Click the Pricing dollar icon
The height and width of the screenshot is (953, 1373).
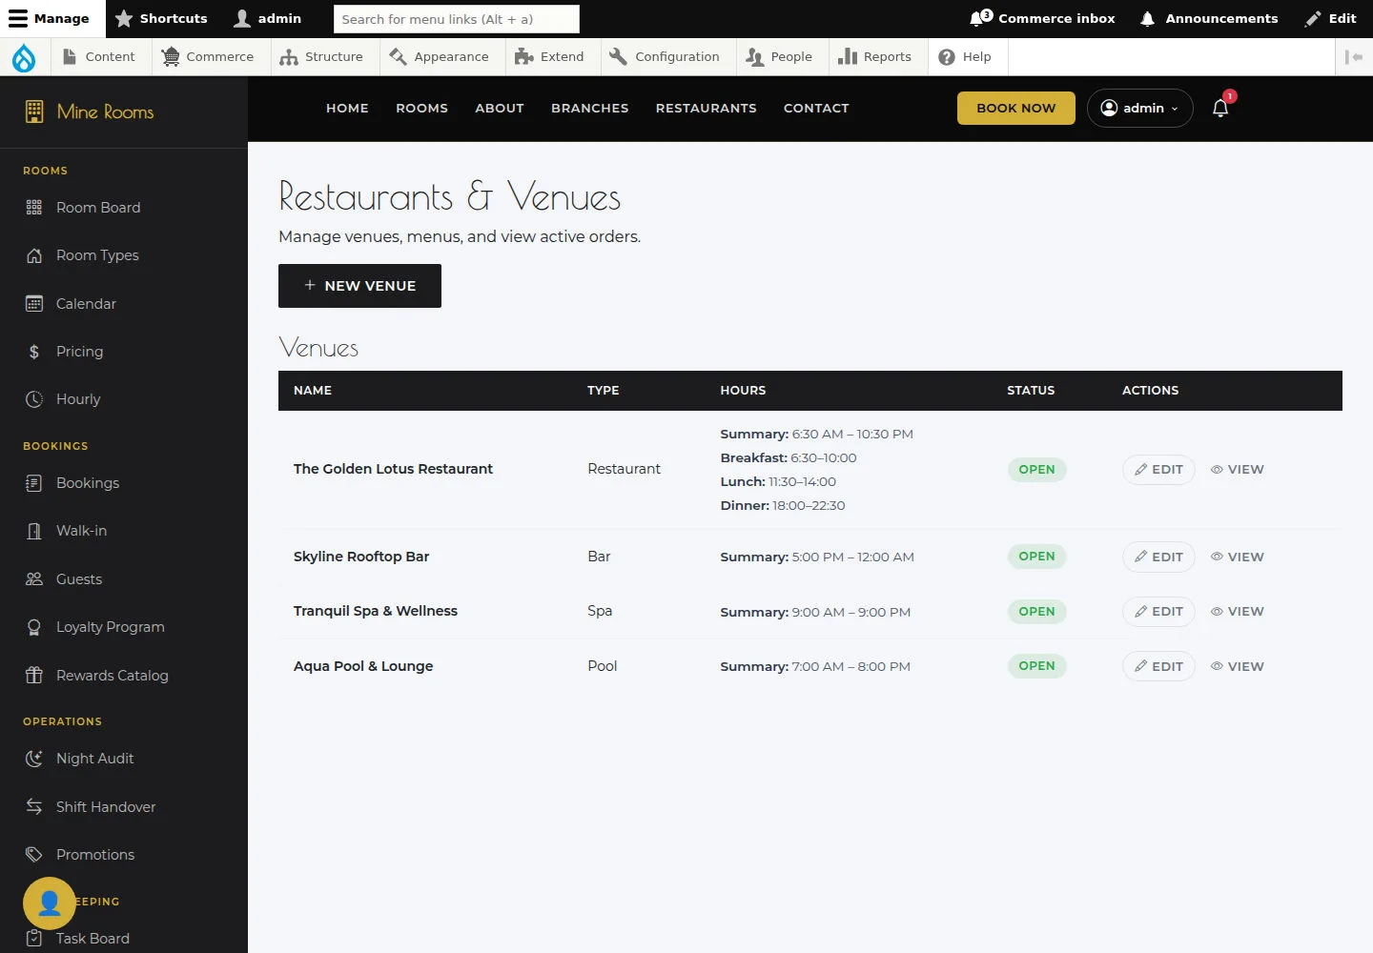(x=34, y=352)
